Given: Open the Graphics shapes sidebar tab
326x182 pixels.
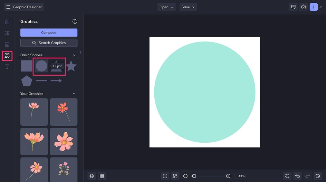Looking at the screenshot, I should (x=7, y=56).
